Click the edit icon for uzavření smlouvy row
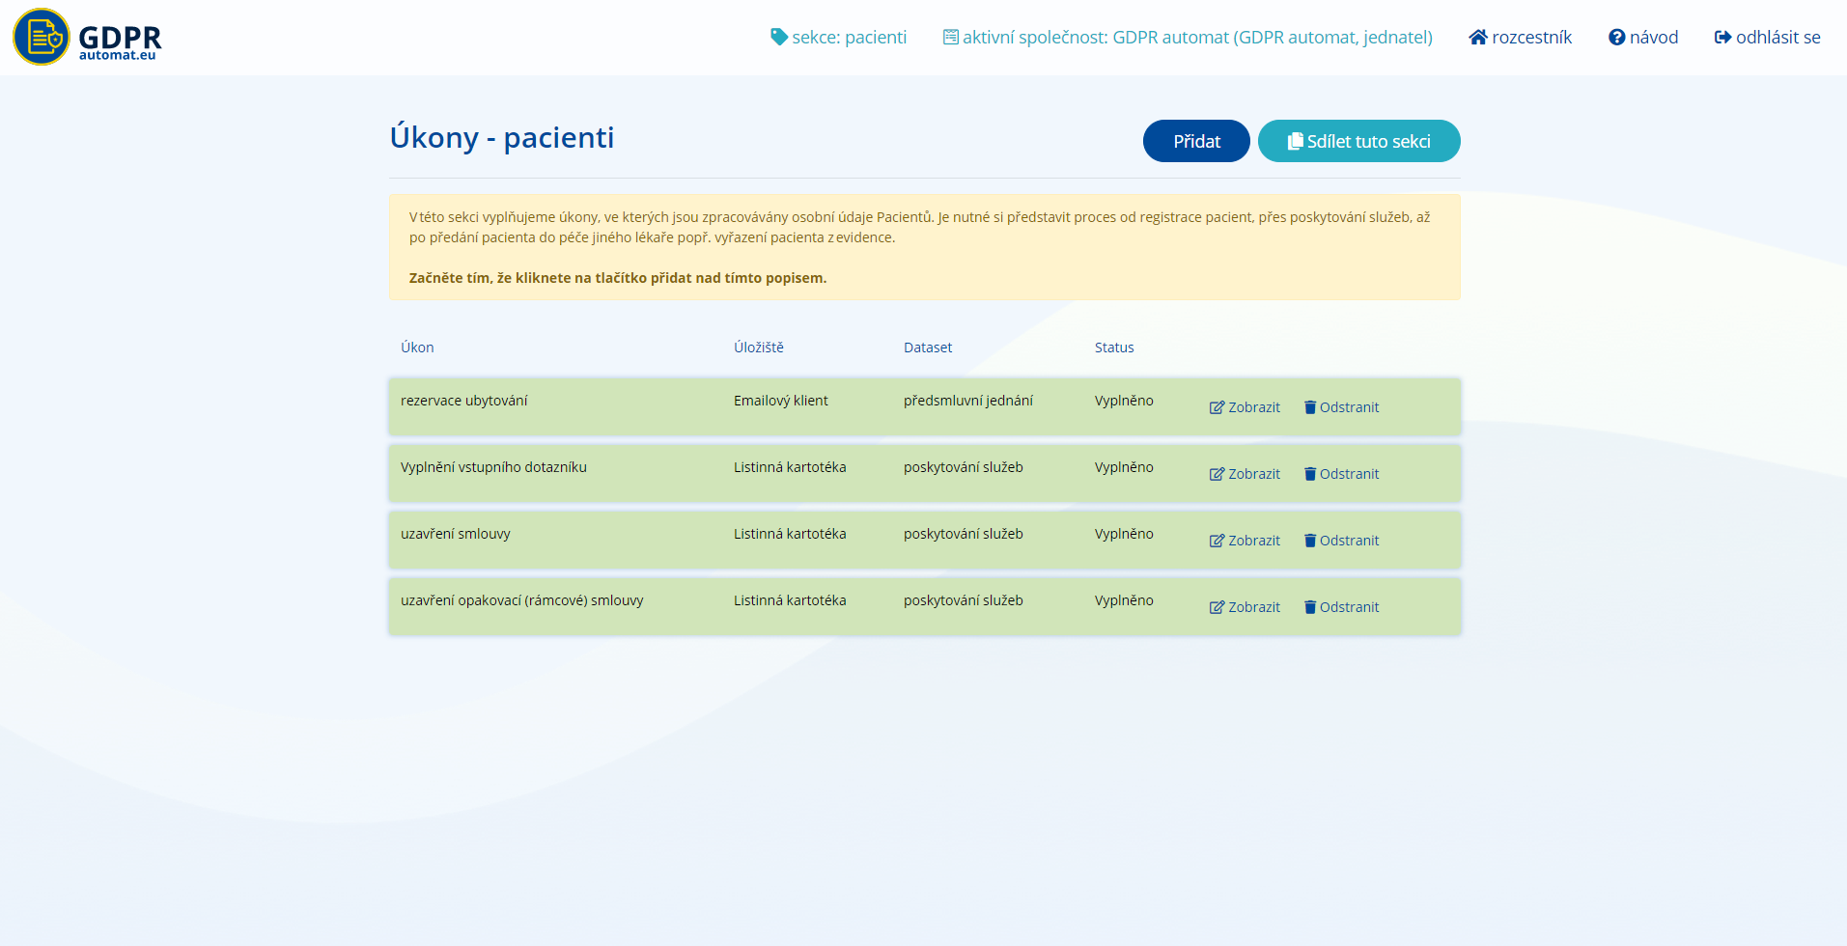 coord(1217,541)
